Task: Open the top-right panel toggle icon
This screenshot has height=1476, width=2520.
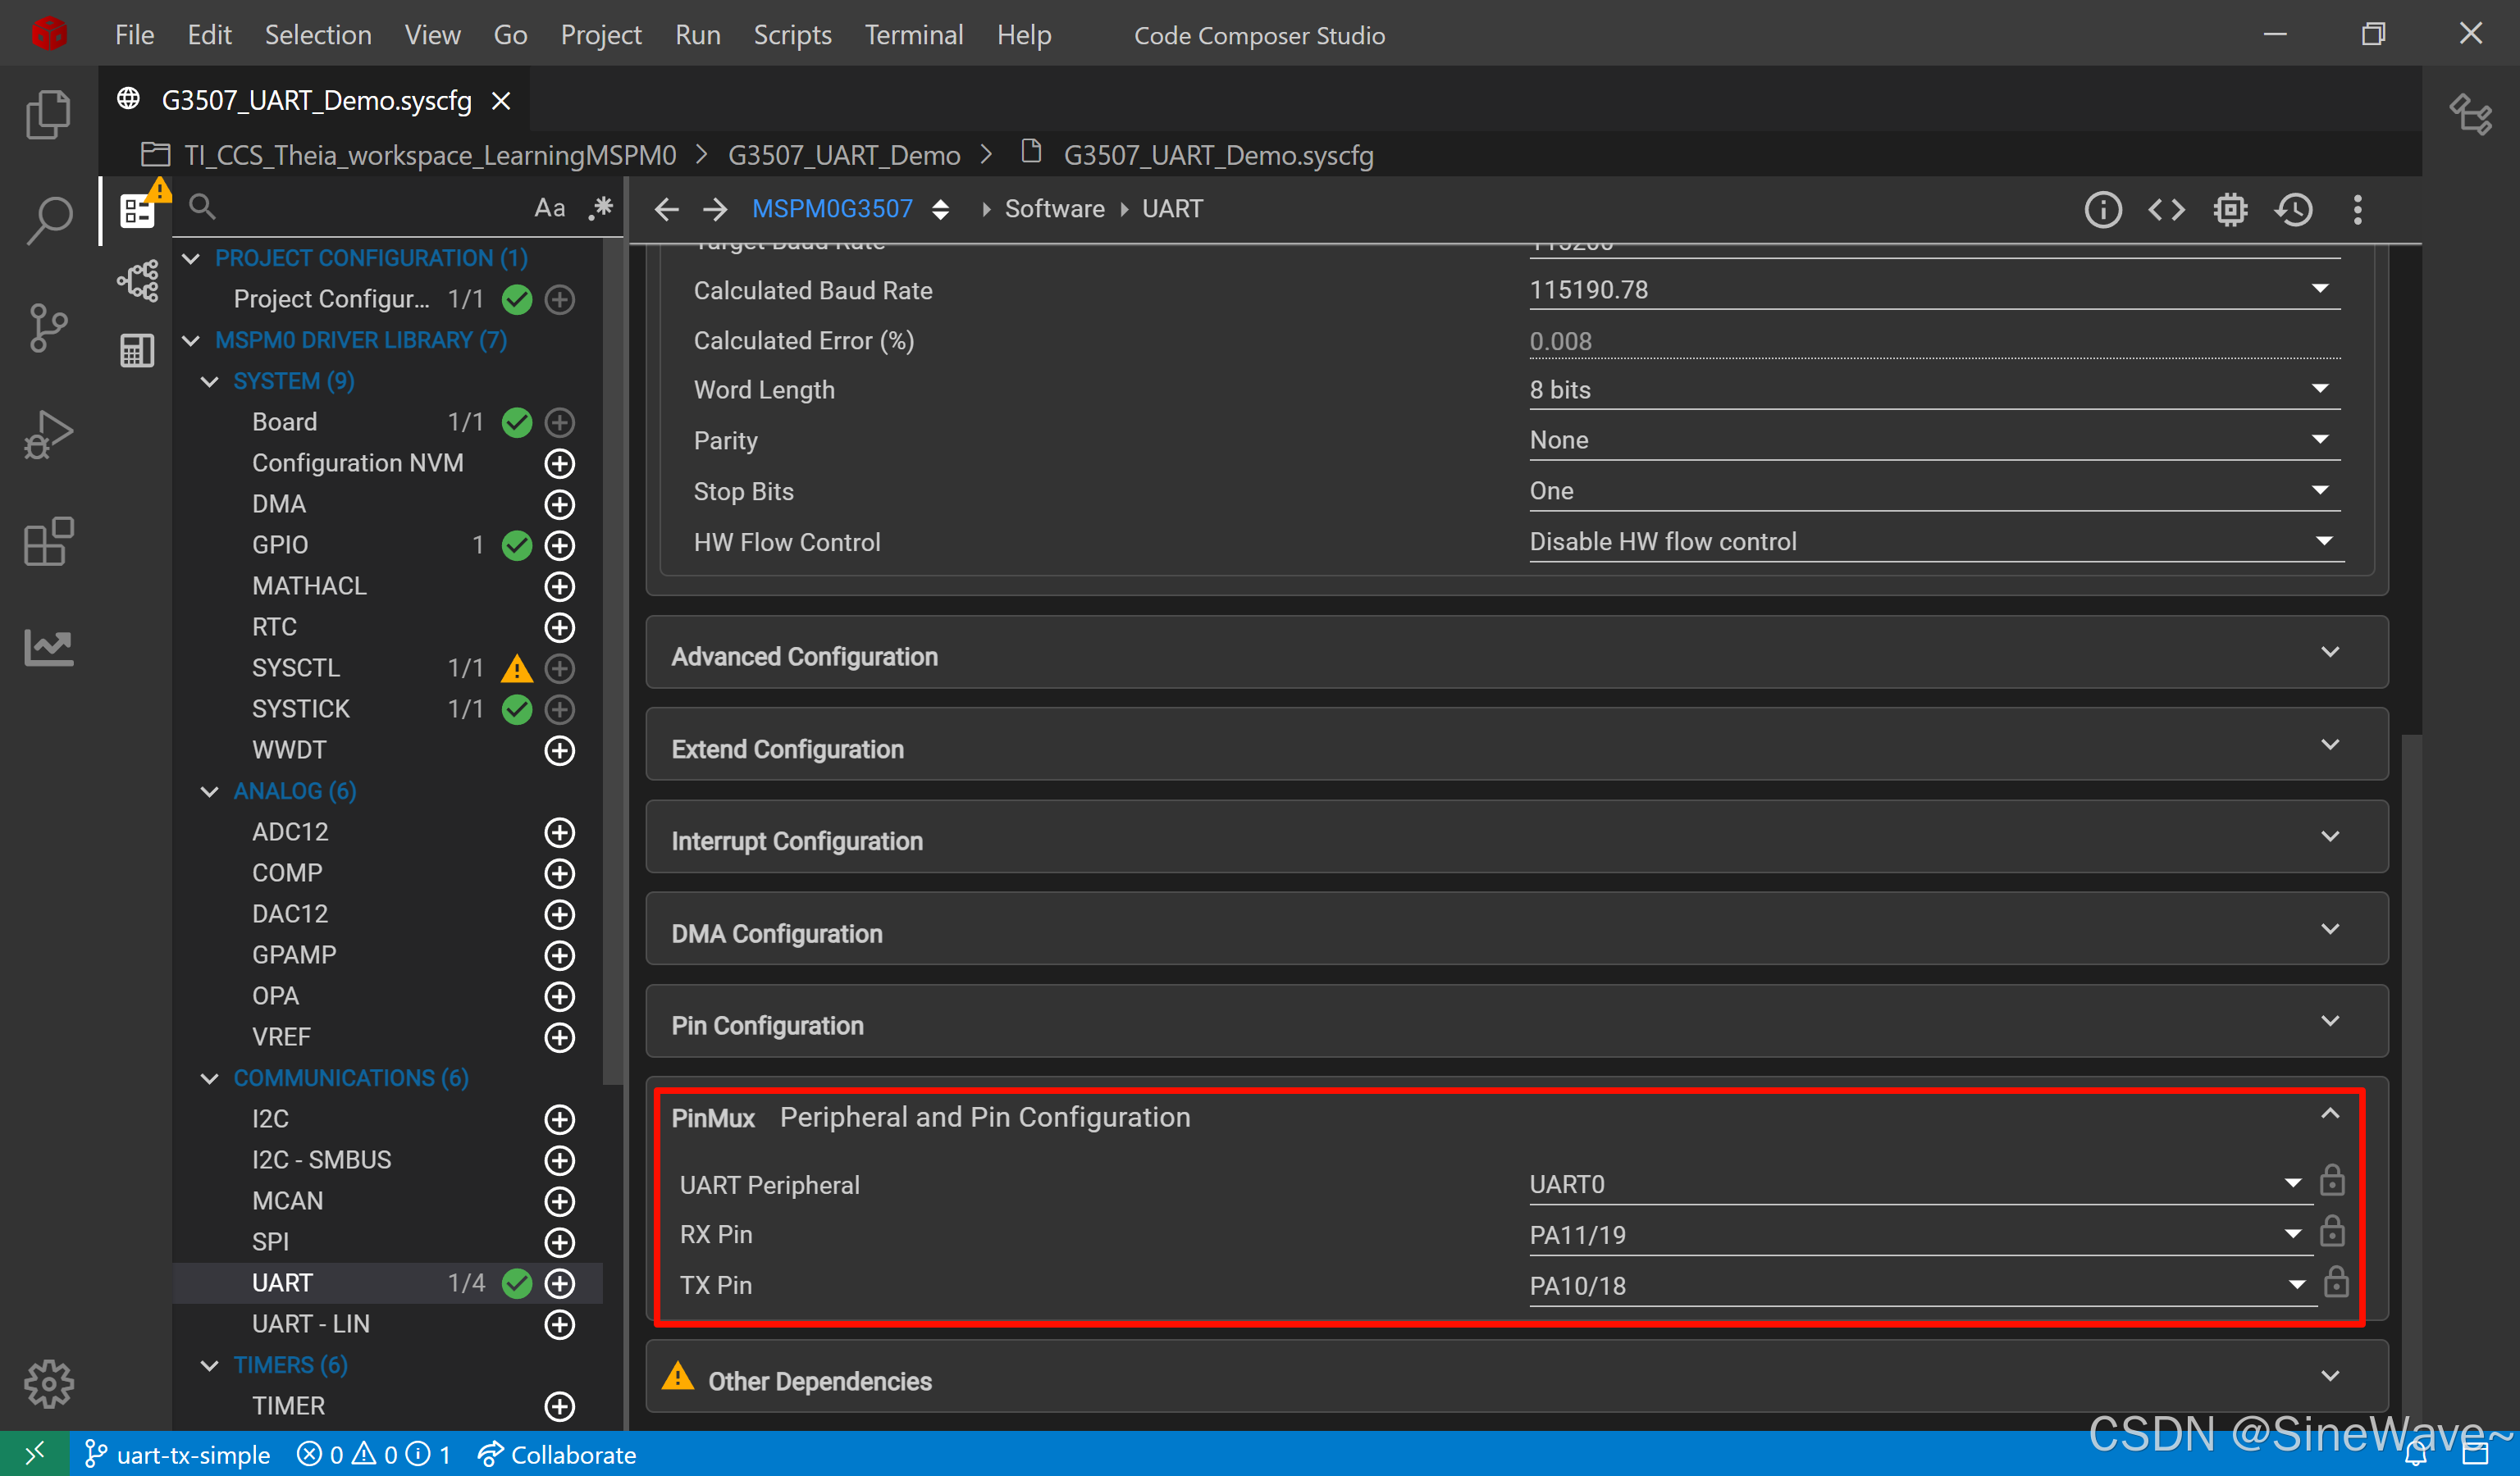Action: (2471, 113)
